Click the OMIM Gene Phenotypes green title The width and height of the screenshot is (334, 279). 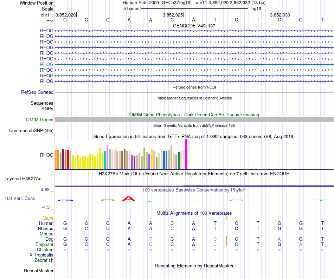tap(194, 115)
